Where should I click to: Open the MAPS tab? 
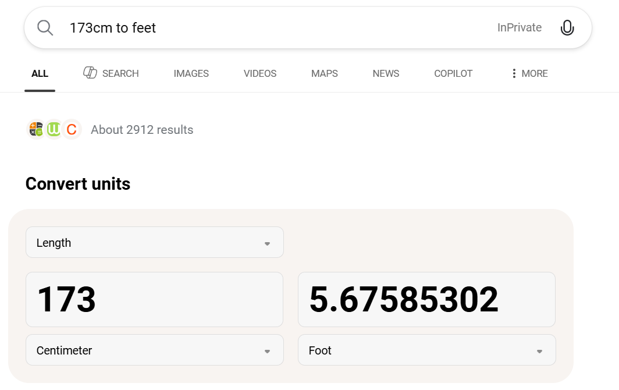[x=325, y=73]
